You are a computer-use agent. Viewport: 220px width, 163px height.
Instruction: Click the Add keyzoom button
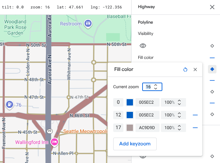click(x=134, y=144)
